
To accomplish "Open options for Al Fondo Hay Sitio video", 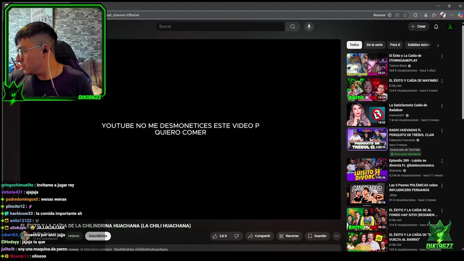I will coord(442,210).
